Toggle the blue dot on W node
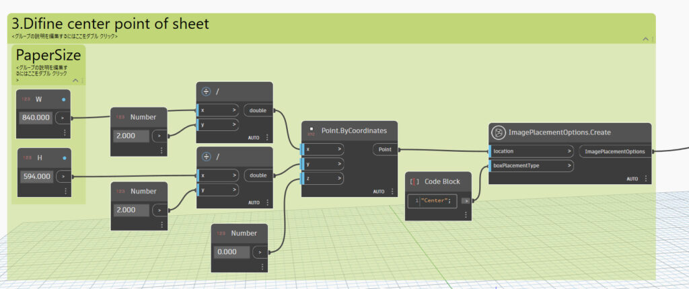The image size is (689, 289). pyautogui.click(x=63, y=99)
